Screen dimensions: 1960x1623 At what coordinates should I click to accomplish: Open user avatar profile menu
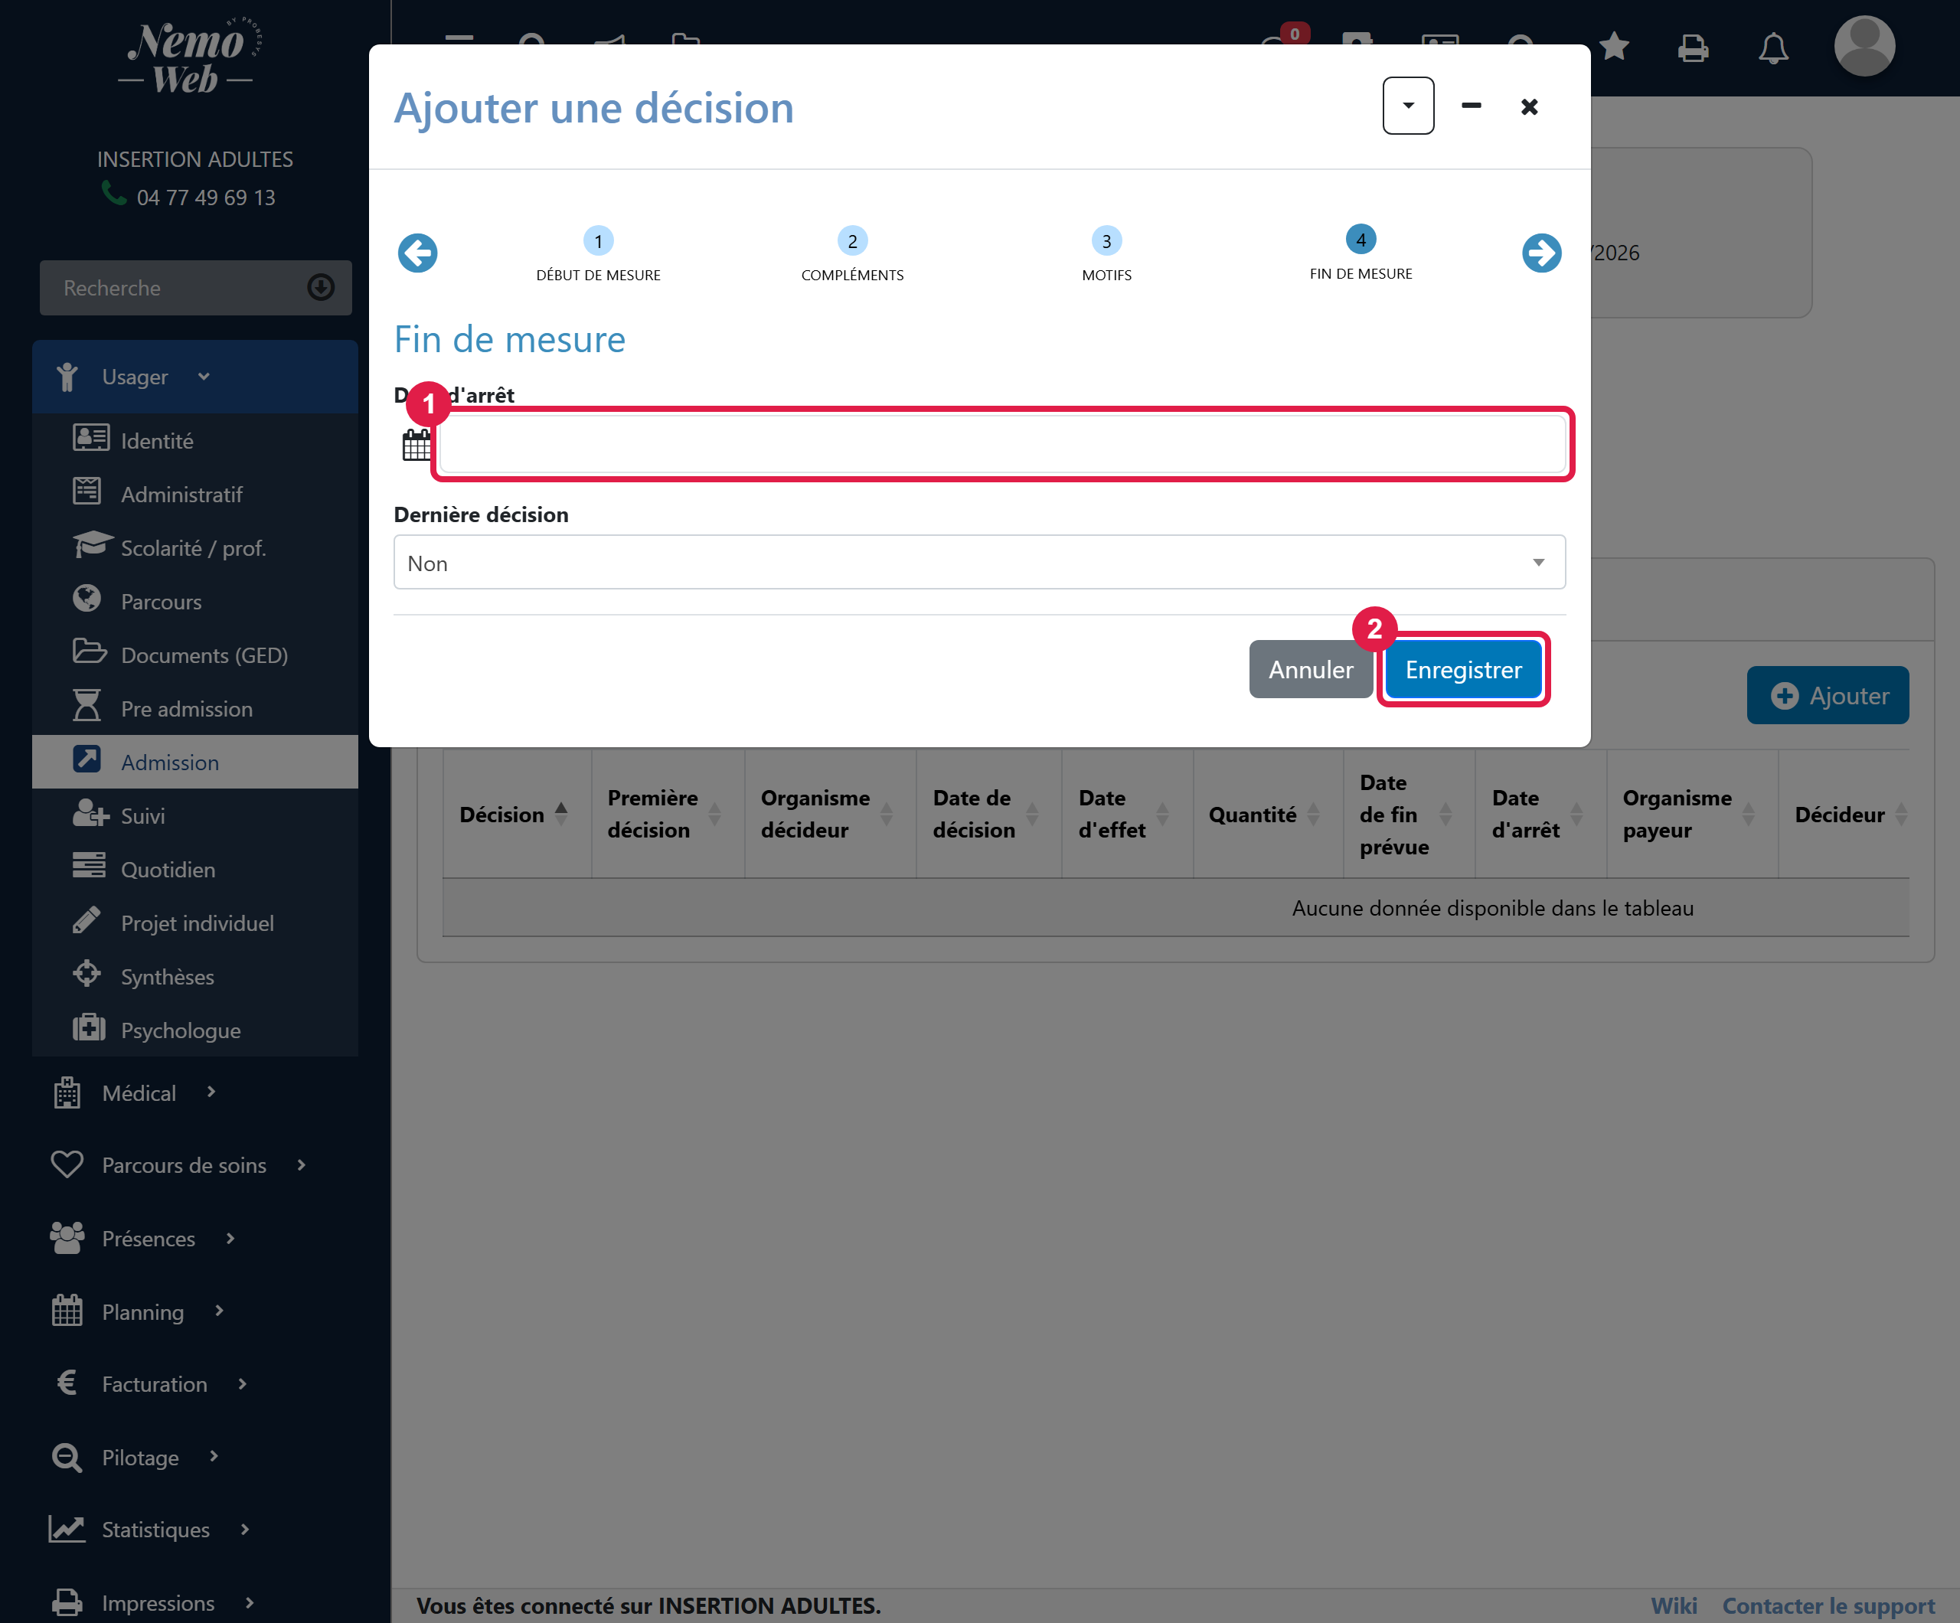1864,46
